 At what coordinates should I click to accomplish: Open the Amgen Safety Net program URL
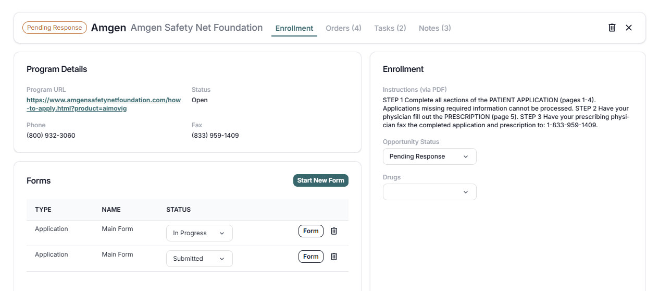pos(104,104)
